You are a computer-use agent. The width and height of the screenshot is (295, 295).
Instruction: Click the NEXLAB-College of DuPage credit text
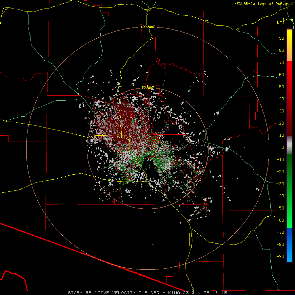[x=263, y=4]
